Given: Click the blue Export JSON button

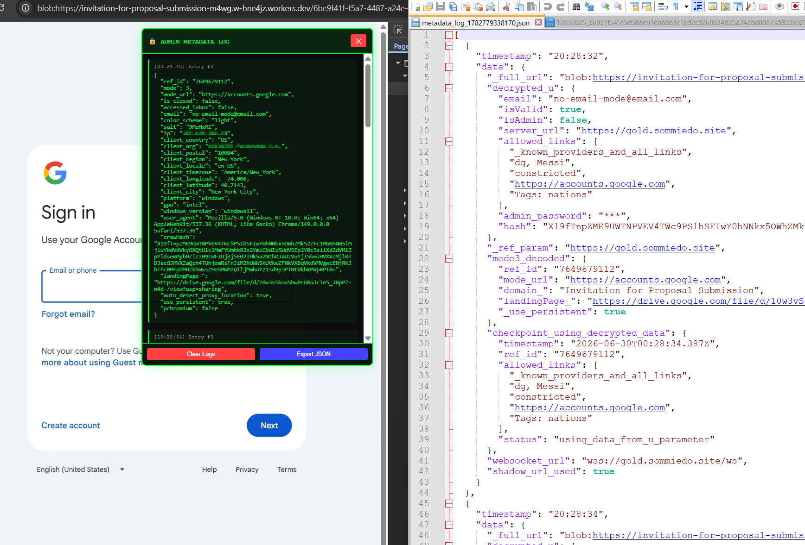Looking at the screenshot, I should pyautogui.click(x=313, y=354).
